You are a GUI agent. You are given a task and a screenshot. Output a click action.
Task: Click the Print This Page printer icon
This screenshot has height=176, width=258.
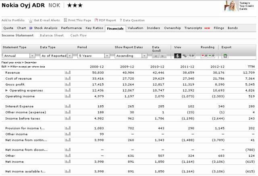tap(65, 20)
